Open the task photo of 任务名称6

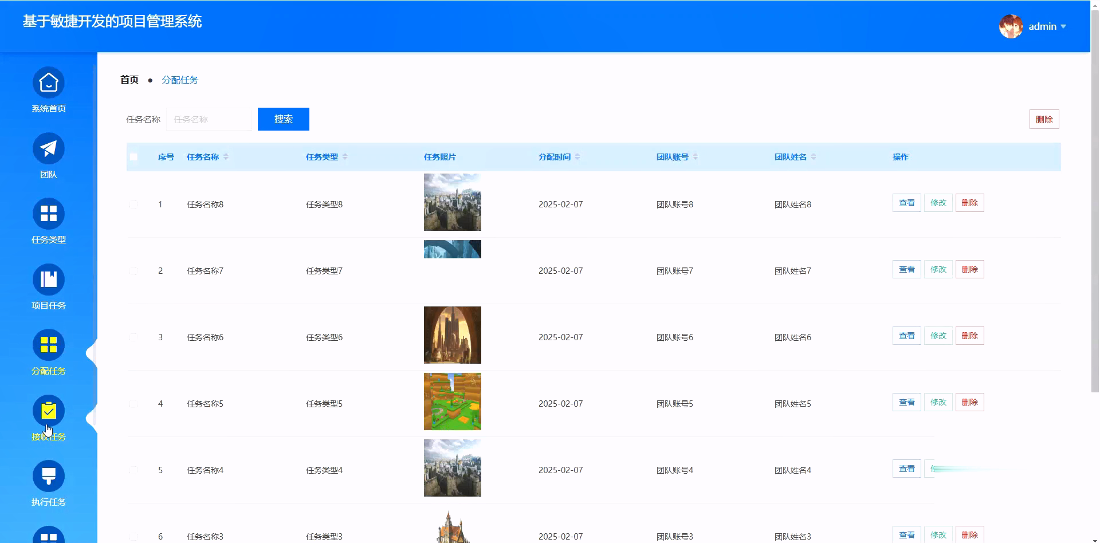pos(453,335)
